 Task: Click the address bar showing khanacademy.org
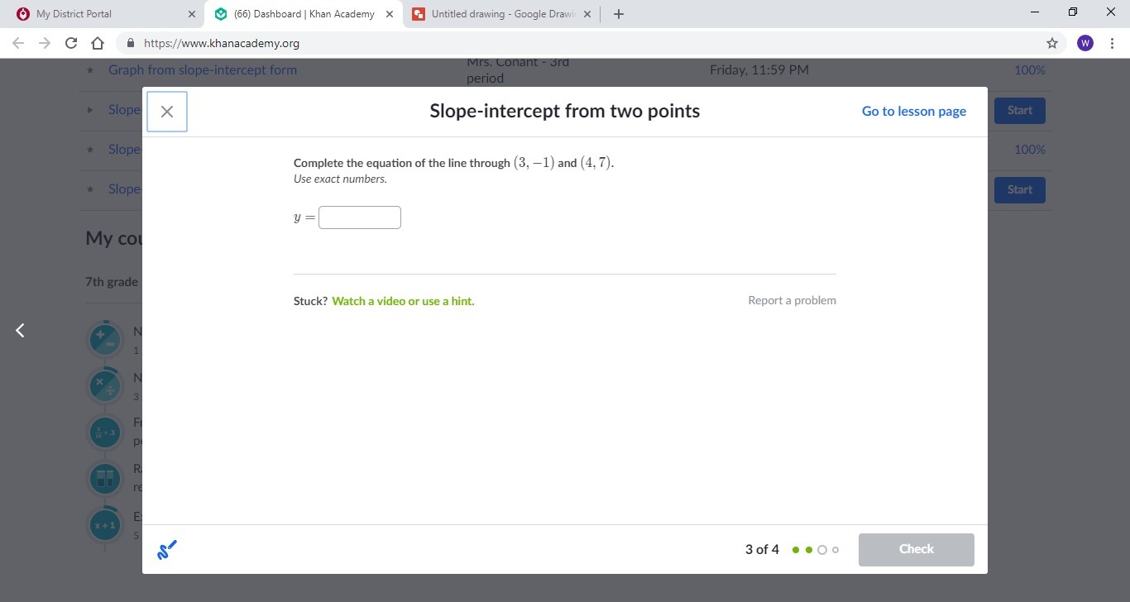[x=579, y=43]
